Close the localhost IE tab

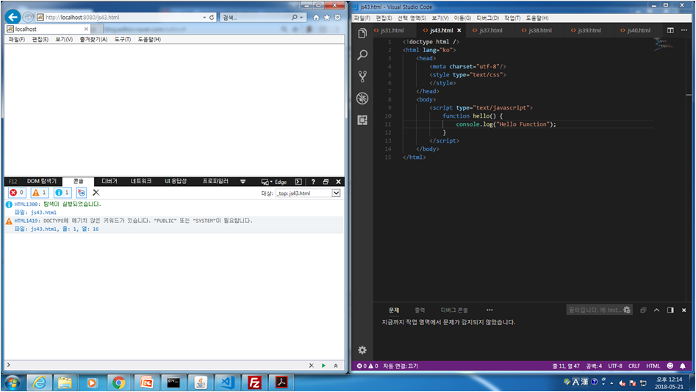click(x=86, y=29)
